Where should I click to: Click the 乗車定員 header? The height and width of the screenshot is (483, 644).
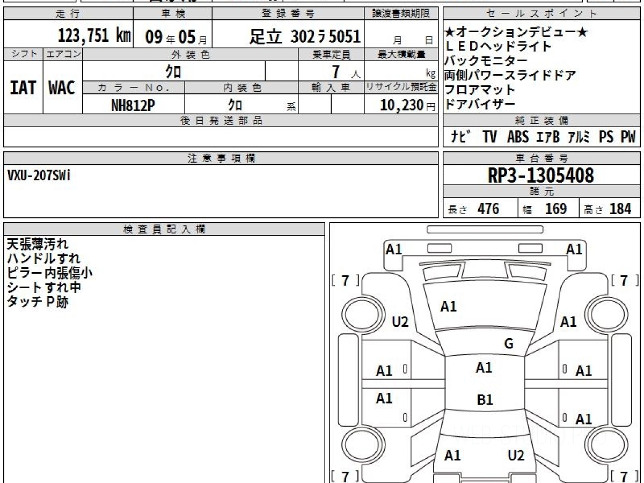click(331, 54)
